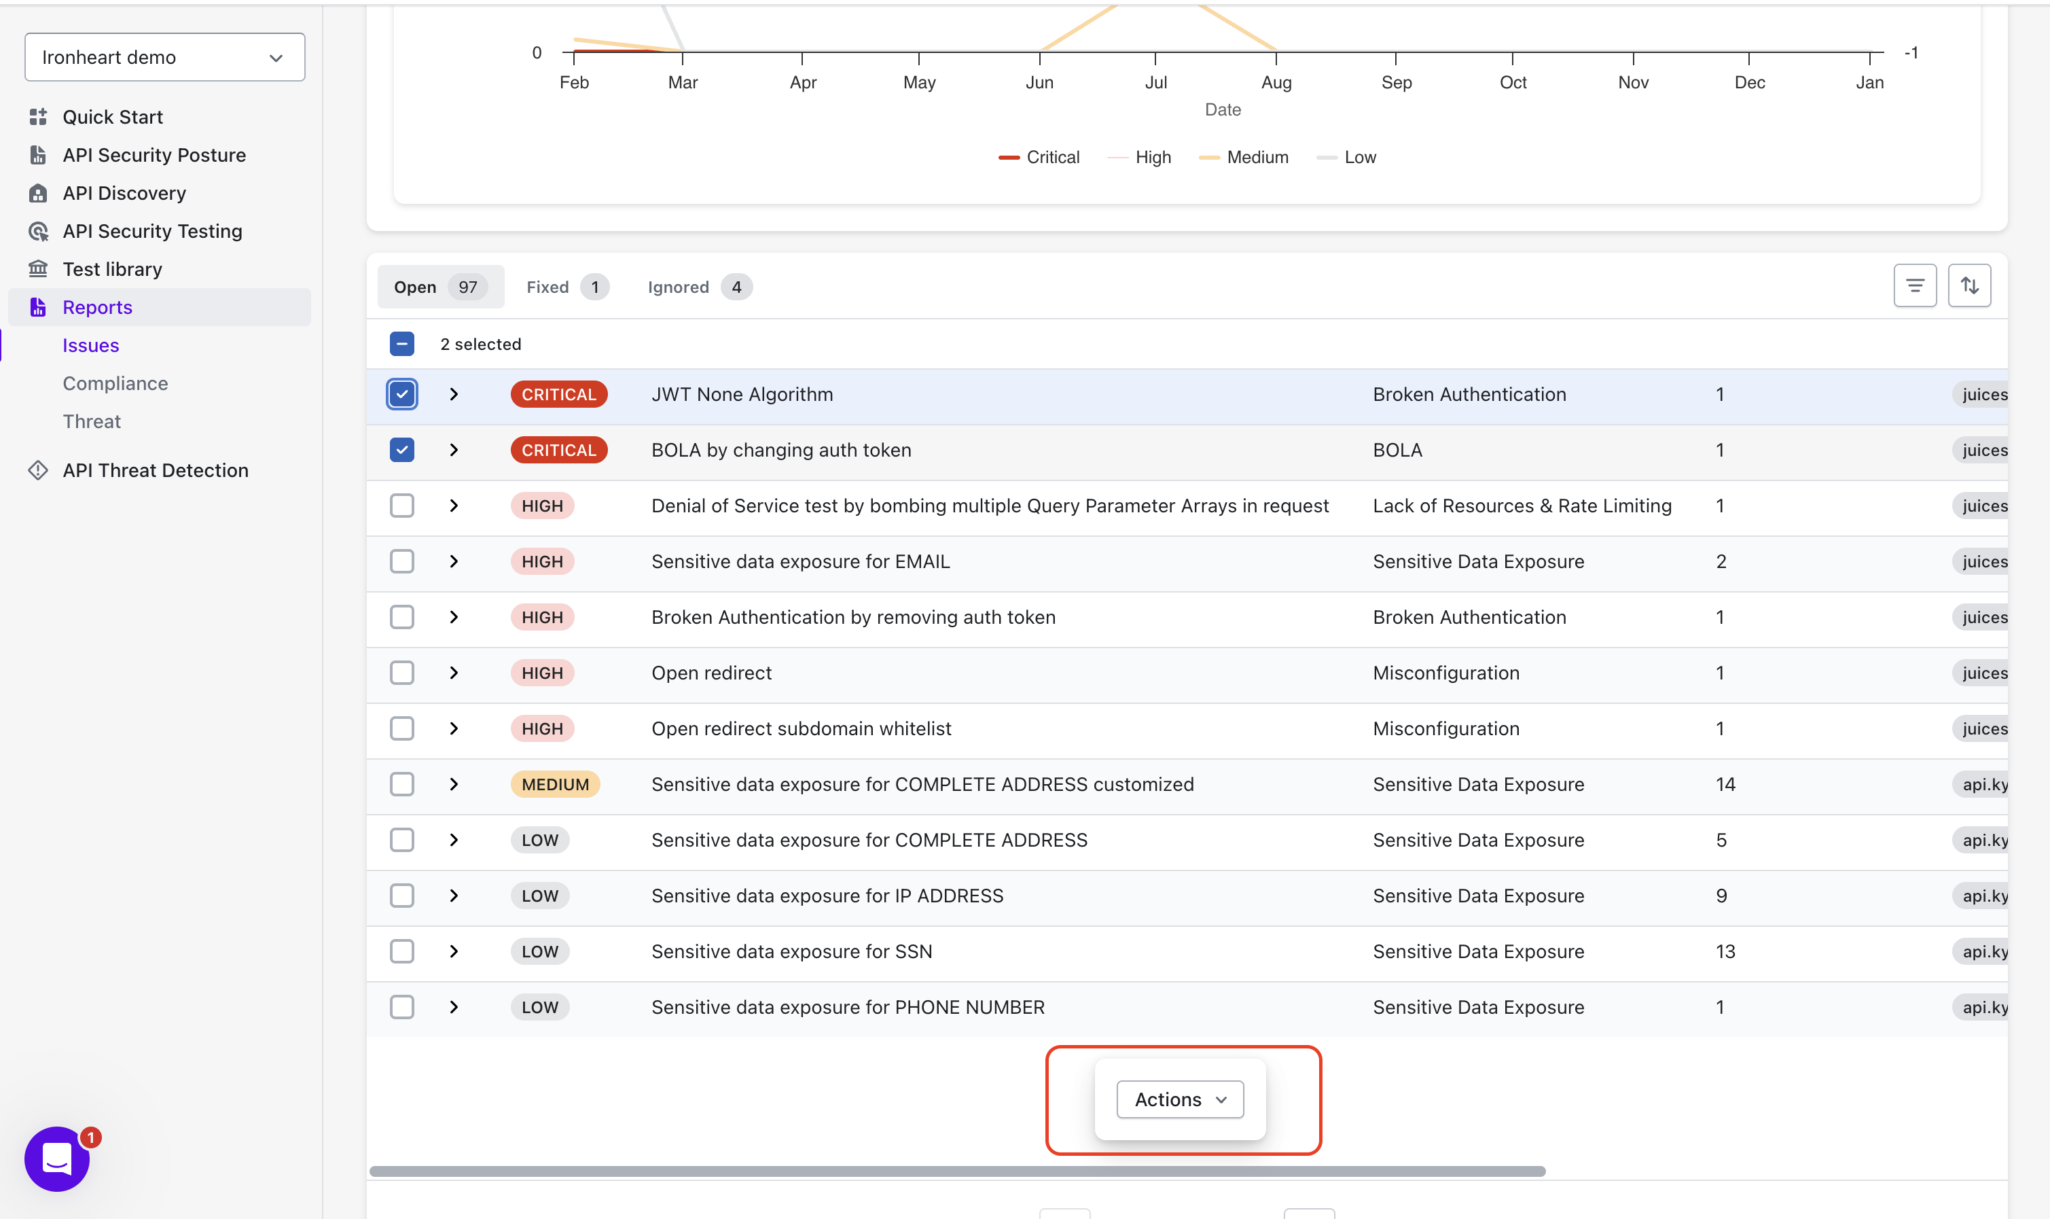This screenshot has height=1219, width=2050.
Task: Open the Ironheart demo workspace dropdown
Action: pos(164,58)
